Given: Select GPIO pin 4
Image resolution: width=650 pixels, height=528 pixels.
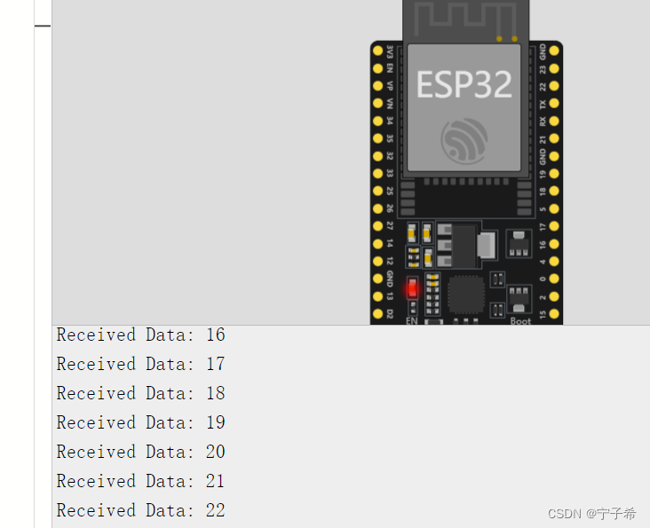Looking at the screenshot, I should click(x=554, y=261).
